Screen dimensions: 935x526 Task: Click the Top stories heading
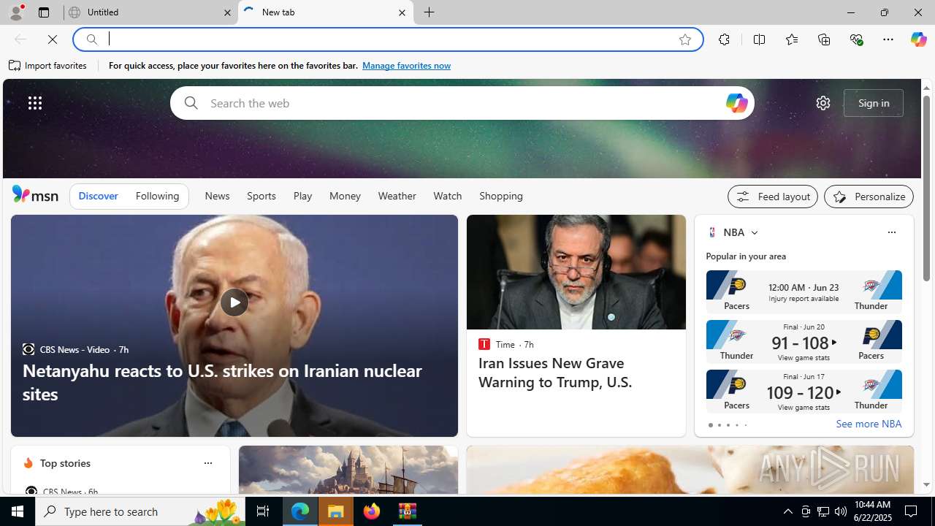tap(65, 463)
